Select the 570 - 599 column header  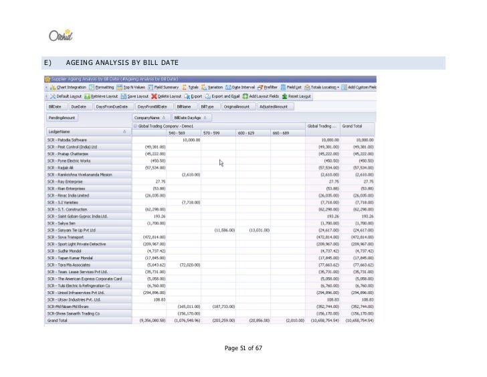tap(218, 133)
